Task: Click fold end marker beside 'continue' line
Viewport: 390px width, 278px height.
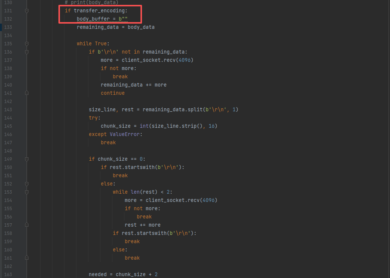Action: (27, 93)
